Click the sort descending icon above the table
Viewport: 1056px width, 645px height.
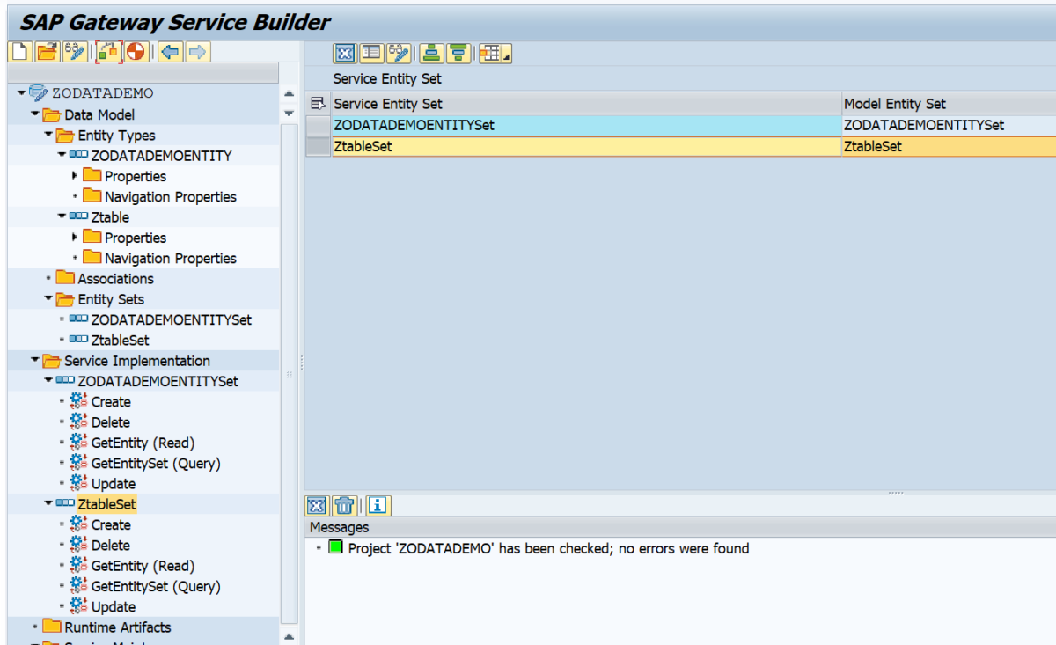458,53
